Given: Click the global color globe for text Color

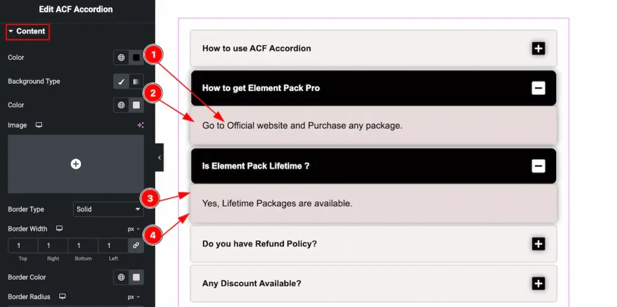Looking at the screenshot, I should coord(121,57).
